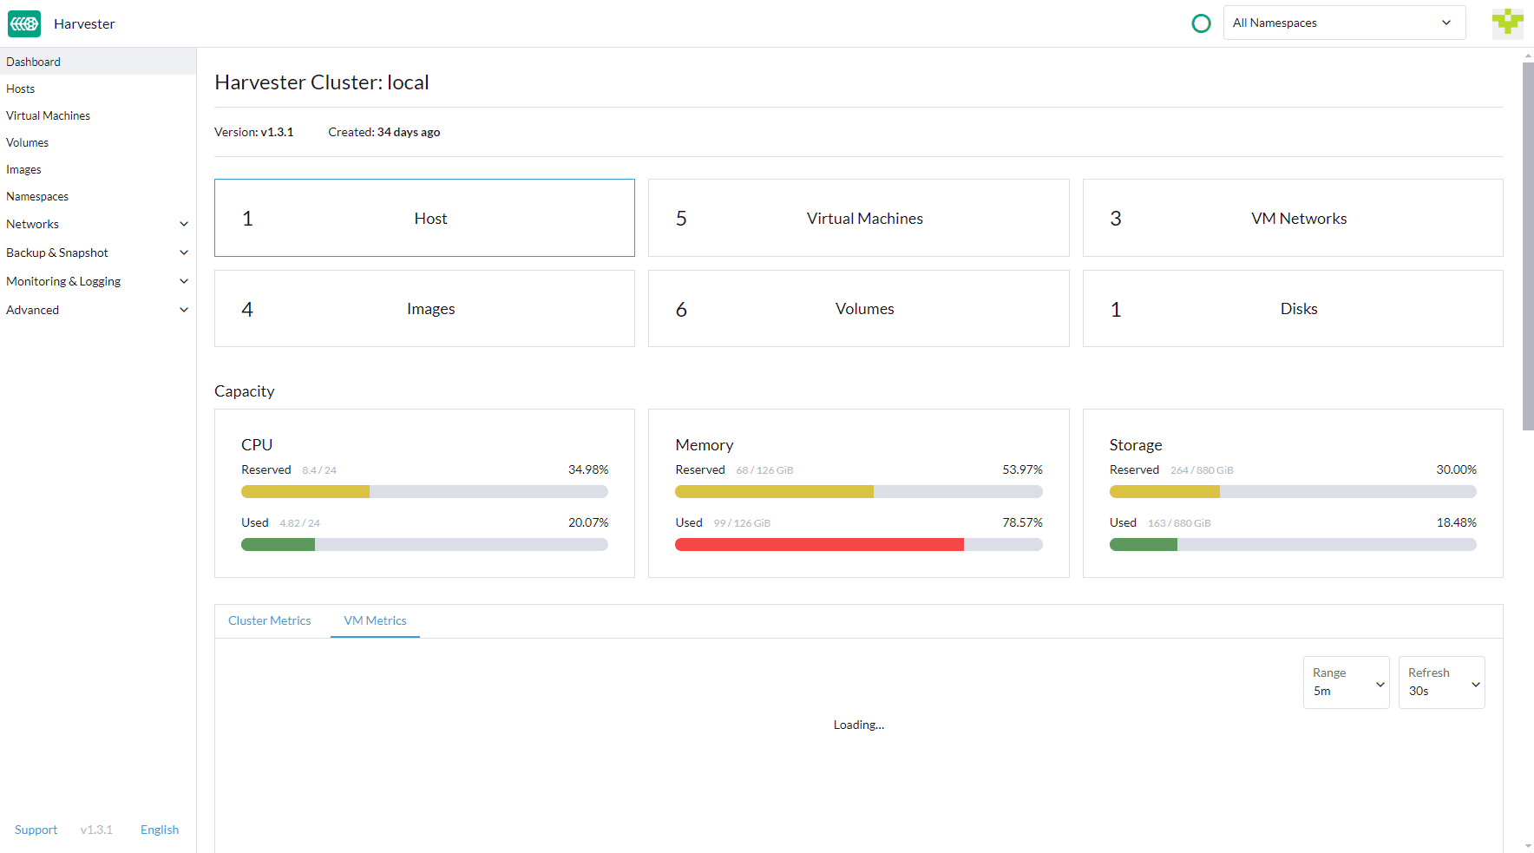The width and height of the screenshot is (1534, 853).
Task: Click the Storage Used progress bar
Action: (1293, 545)
